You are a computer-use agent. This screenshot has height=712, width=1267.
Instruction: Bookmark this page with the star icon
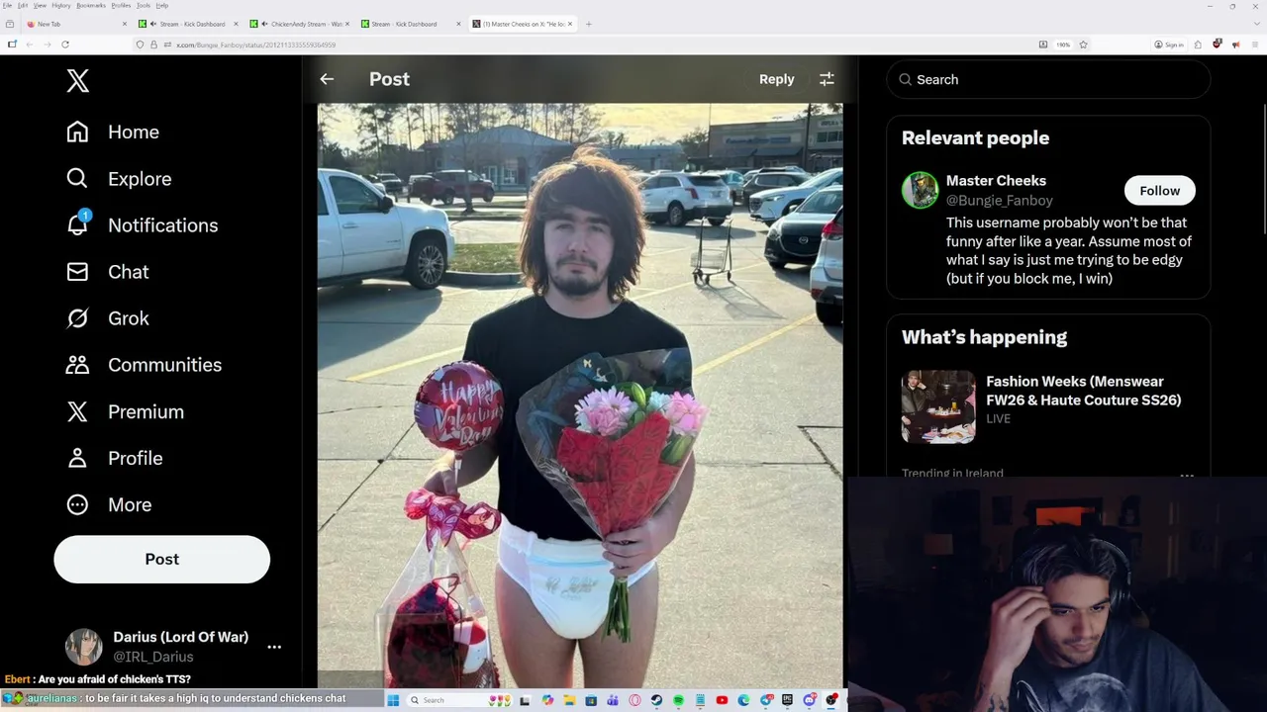pyautogui.click(x=1084, y=44)
